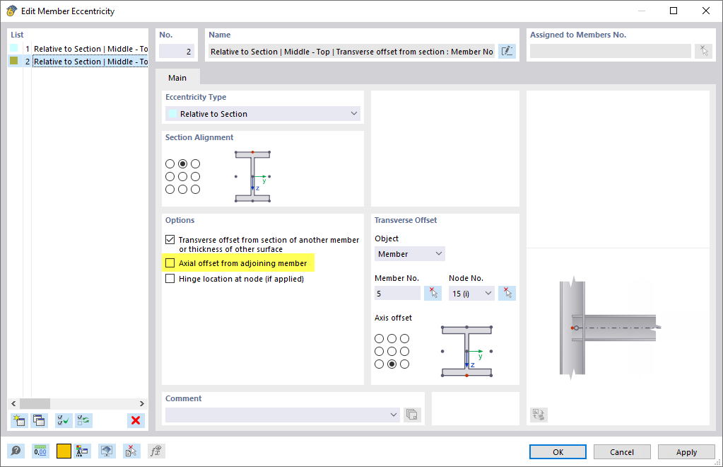This screenshot has height=467, width=723.
Task: Select bottom-right Section Alignment radio button
Action: coord(196,189)
